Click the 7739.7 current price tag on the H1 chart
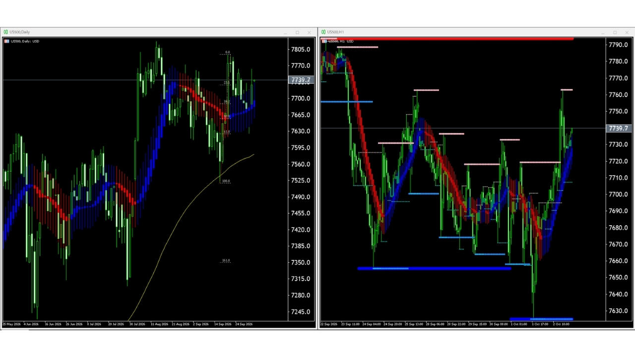 (x=618, y=128)
